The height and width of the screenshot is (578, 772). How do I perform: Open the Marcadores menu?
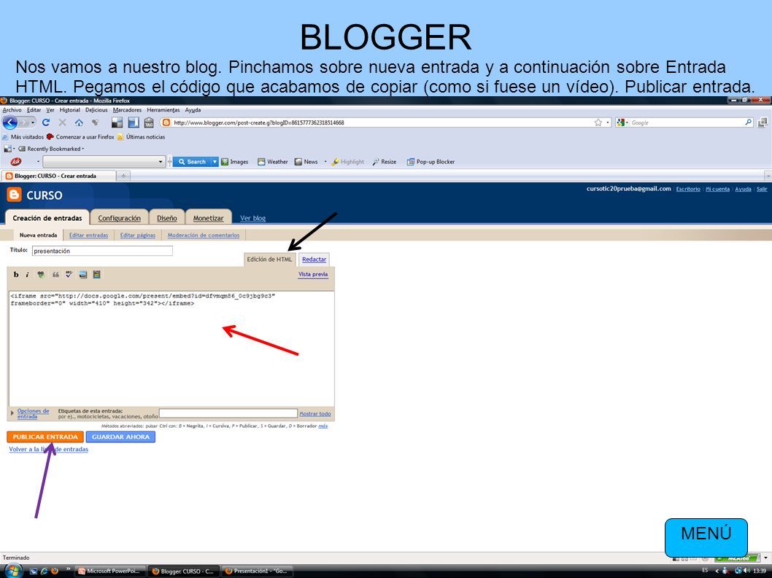click(127, 110)
